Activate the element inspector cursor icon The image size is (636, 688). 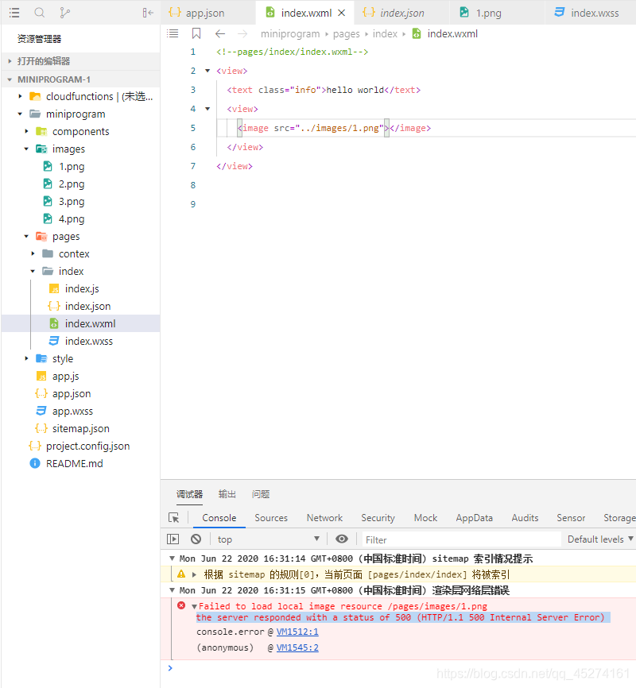[x=174, y=518]
